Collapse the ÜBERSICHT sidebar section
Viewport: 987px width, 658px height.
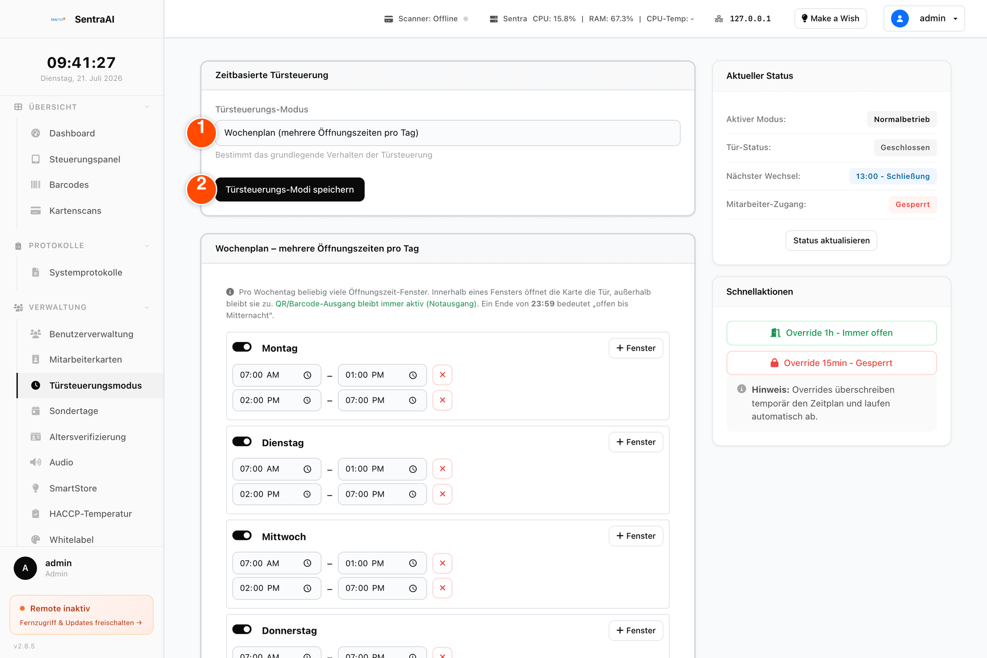(147, 107)
